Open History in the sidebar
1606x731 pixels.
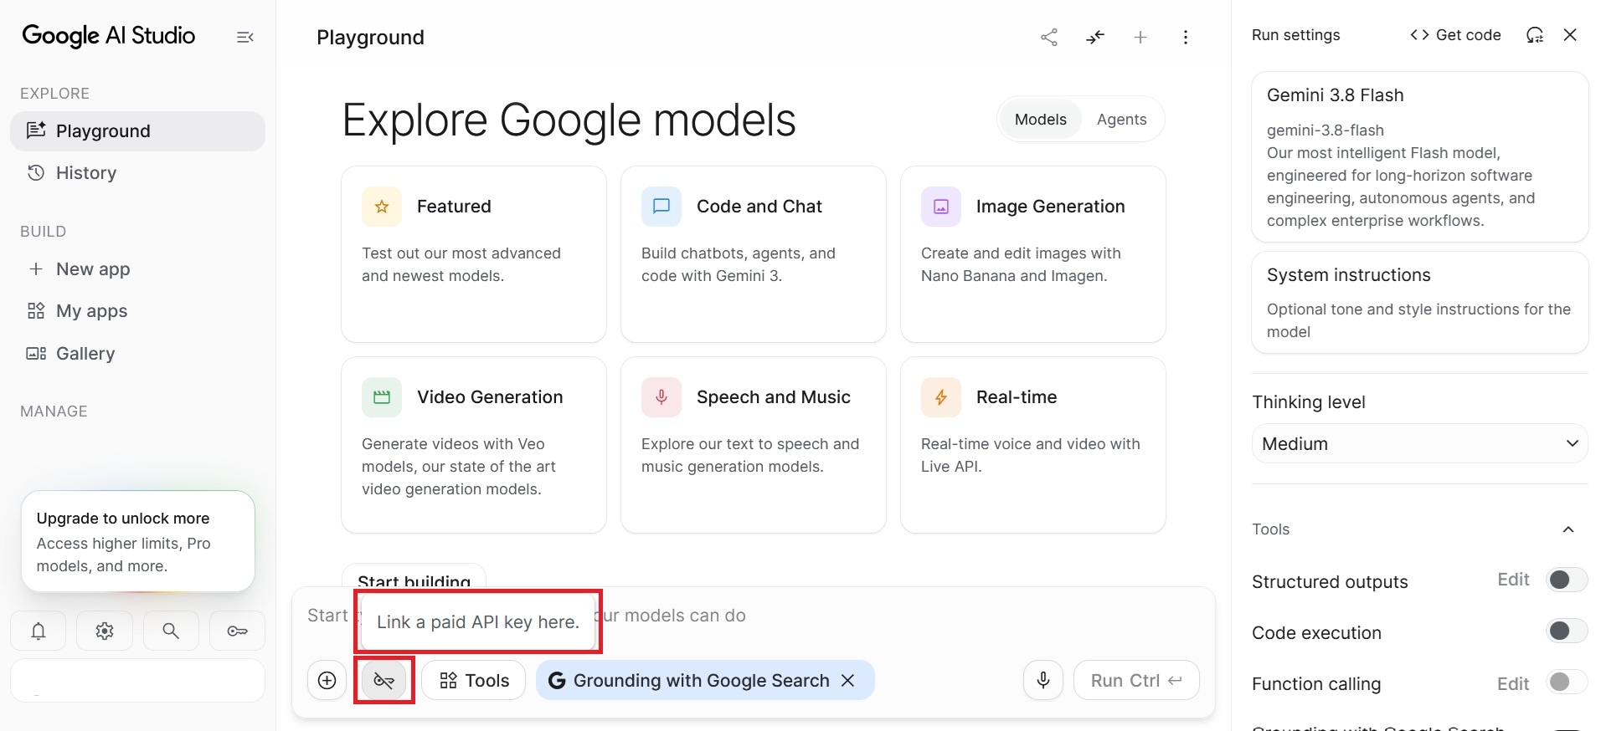pyautogui.click(x=137, y=173)
